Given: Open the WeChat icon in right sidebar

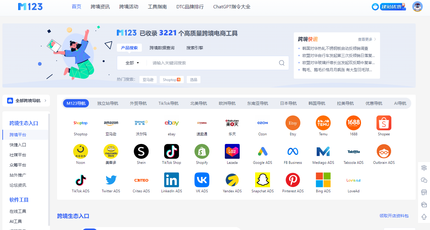Looking at the screenshot, I should coord(424,180).
